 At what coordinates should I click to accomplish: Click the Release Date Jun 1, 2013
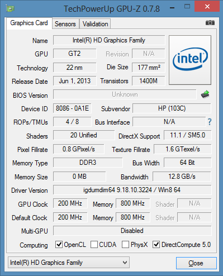click(x=75, y=81)
